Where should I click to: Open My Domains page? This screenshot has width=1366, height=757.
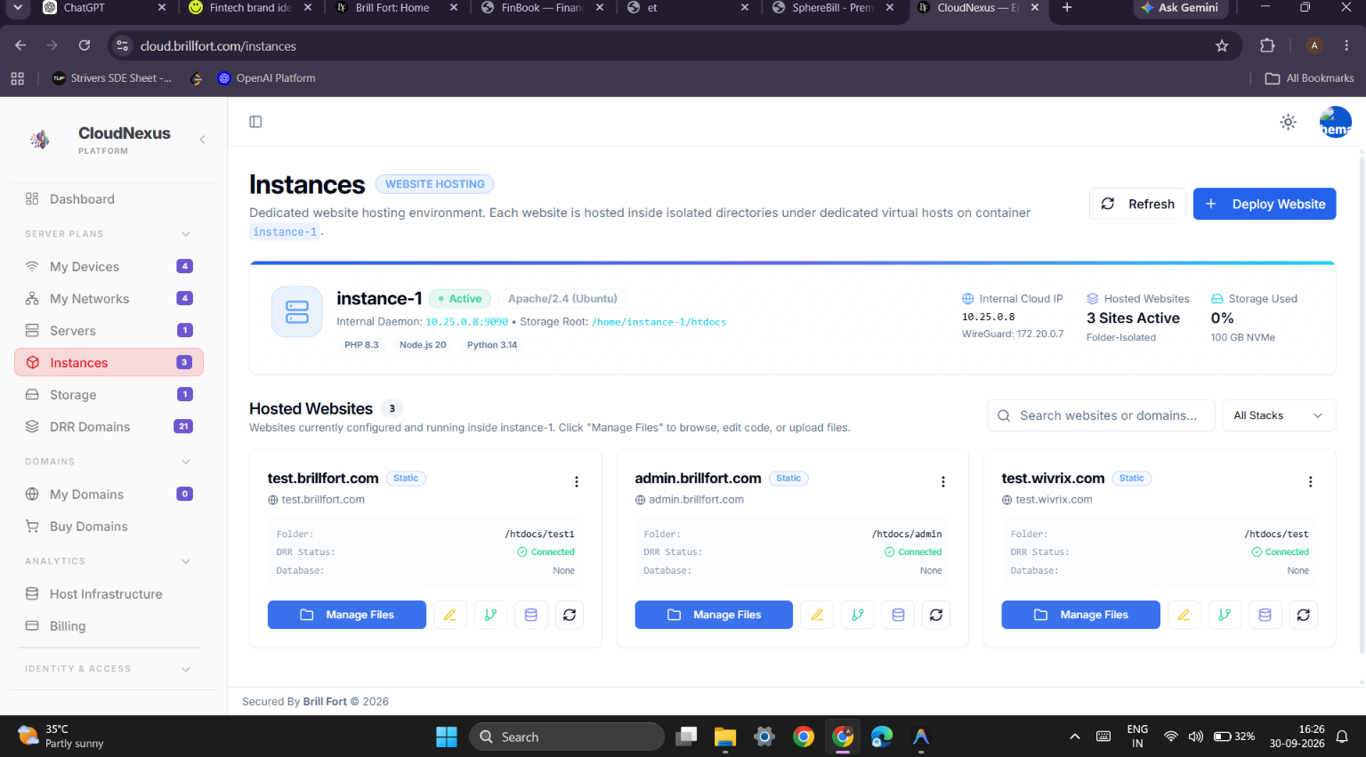tap(109, 495)
